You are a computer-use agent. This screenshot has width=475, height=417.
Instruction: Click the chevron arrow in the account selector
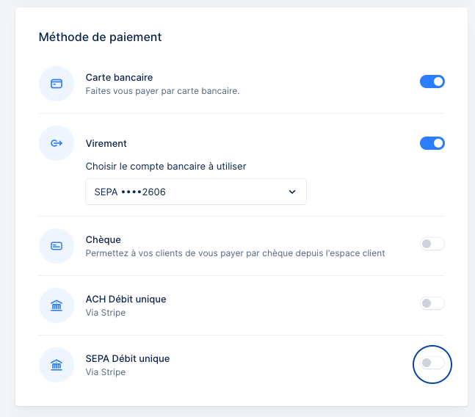pyautogui.click(x=292, y=192)
